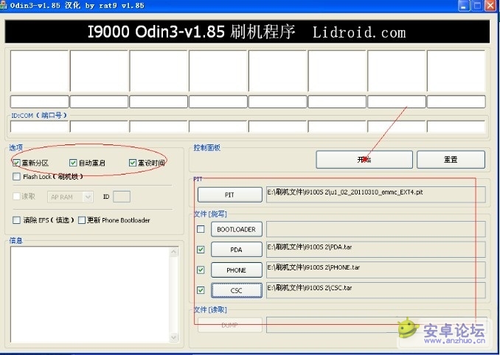Minimize the Odin3 window
Screen dimensions: 500x355
pyautogui.click(x=464, y=6)
